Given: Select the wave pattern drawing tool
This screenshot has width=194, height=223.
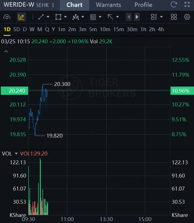Looking at the screenshot, I should [x=76, y=17].
